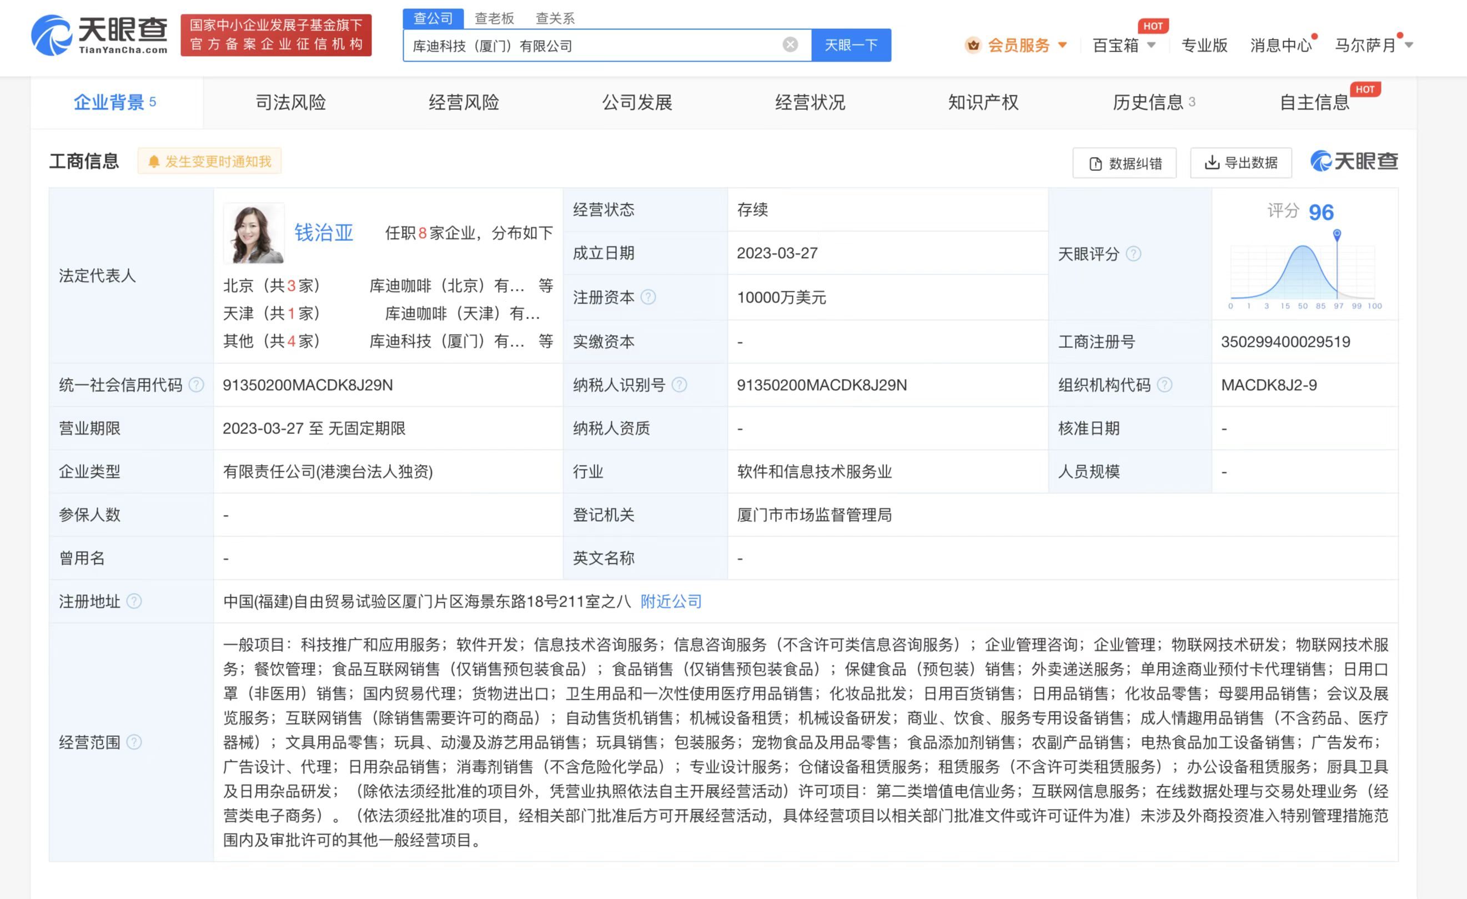Expand the 会员服务 dropdown
The image size is (1467, 899).
coord(1062,44)
